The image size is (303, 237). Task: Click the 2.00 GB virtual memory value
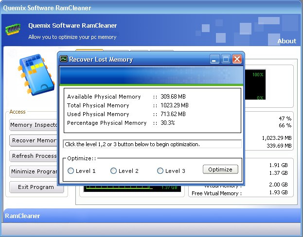[x=279, y=185]
